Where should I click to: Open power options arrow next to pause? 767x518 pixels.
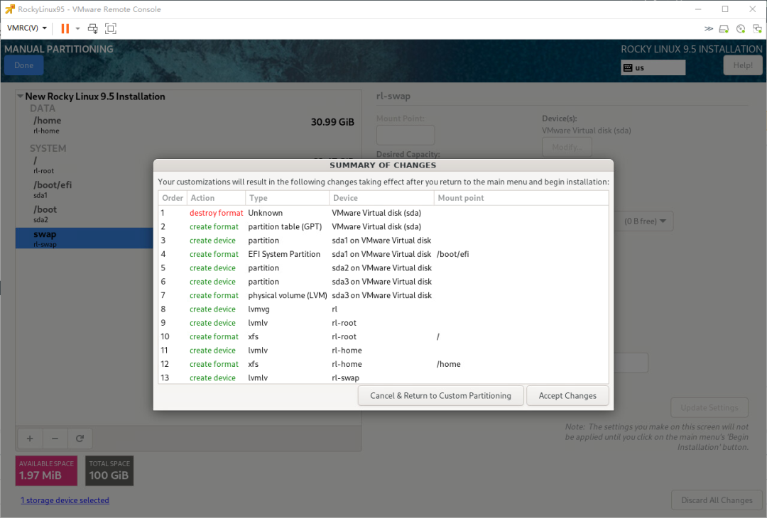[77, 28]
